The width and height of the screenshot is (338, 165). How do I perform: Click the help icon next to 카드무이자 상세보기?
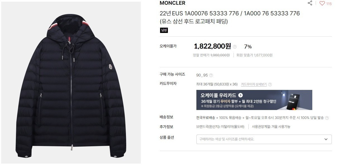click(x=270, y=84)
